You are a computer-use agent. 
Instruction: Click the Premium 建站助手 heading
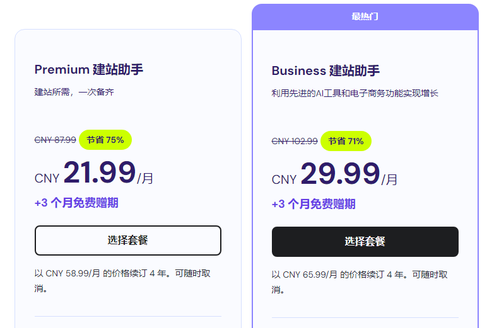tap(93, 69)
